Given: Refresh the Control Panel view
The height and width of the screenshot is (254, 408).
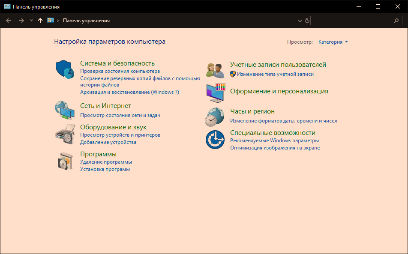Looking at the screenshot, I should 307,21.
